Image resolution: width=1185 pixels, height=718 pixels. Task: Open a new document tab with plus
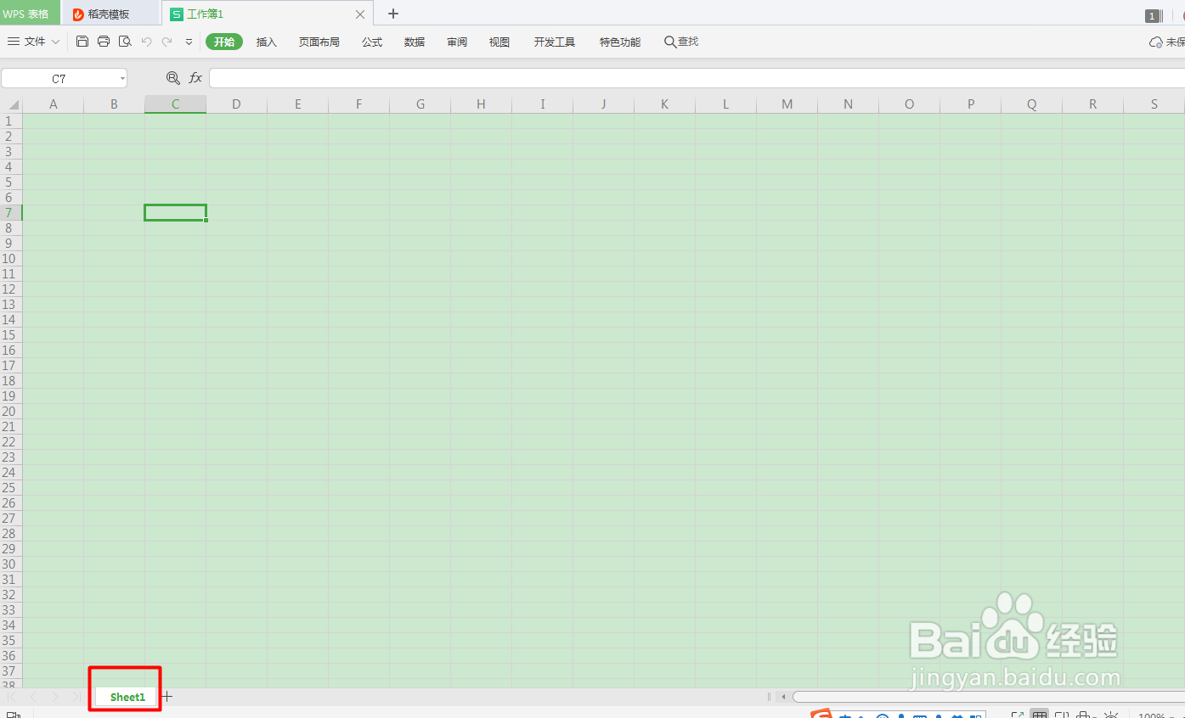[393, 14]
